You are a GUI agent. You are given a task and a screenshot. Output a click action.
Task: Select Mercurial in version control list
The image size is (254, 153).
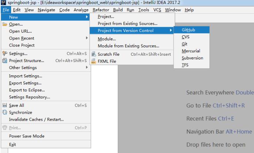[x=191, y=51]
